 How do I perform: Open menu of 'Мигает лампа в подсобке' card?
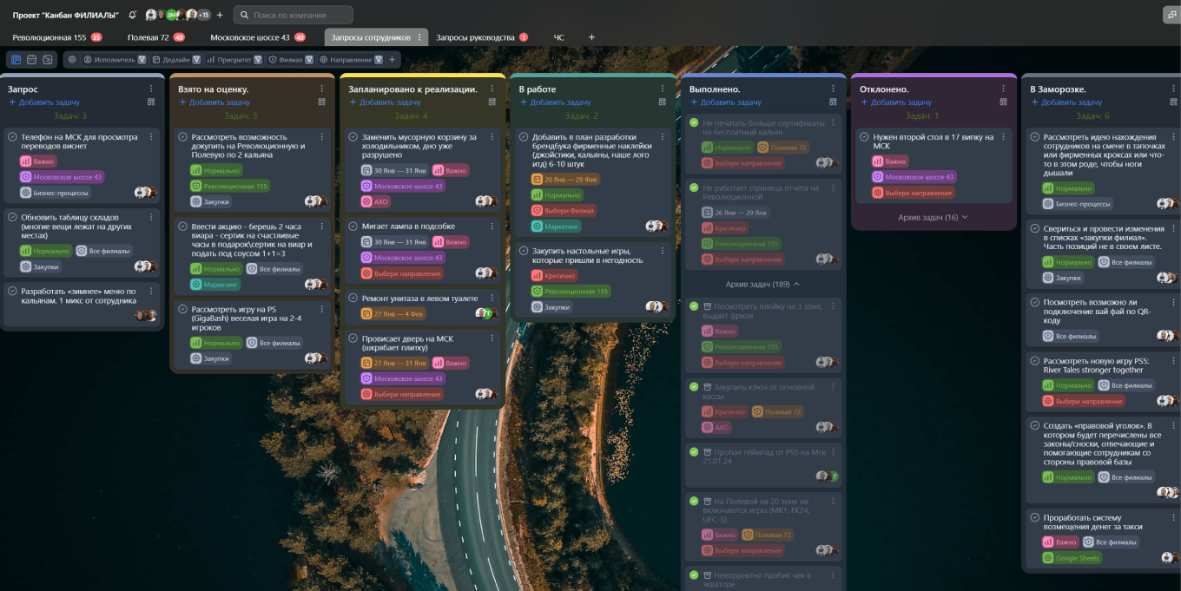pos(492,226)
